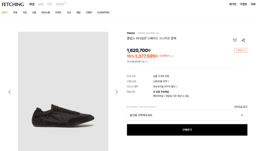Image resolution: width=260 pixels, height=151 pixels.
Task: Click the FETCHING logo
Action: 13,4
